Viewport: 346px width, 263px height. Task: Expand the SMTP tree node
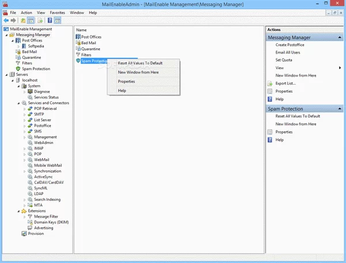pyautogui.click(x=24, y=115)
